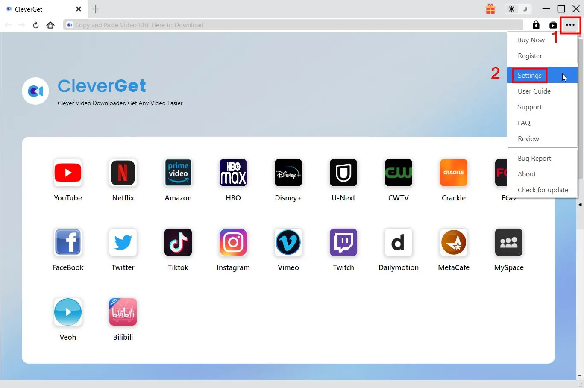Open the Tiktok shortcut
The height and width of the screenshot is (388, 584).
pos(178,242)
